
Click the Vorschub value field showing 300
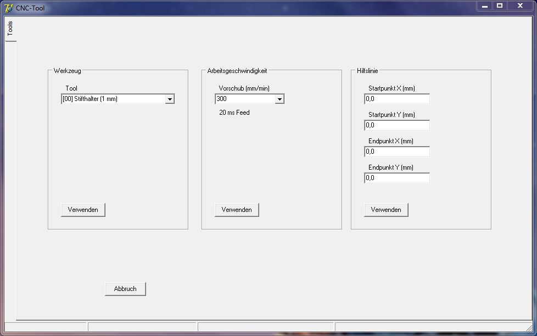(245, 99)
